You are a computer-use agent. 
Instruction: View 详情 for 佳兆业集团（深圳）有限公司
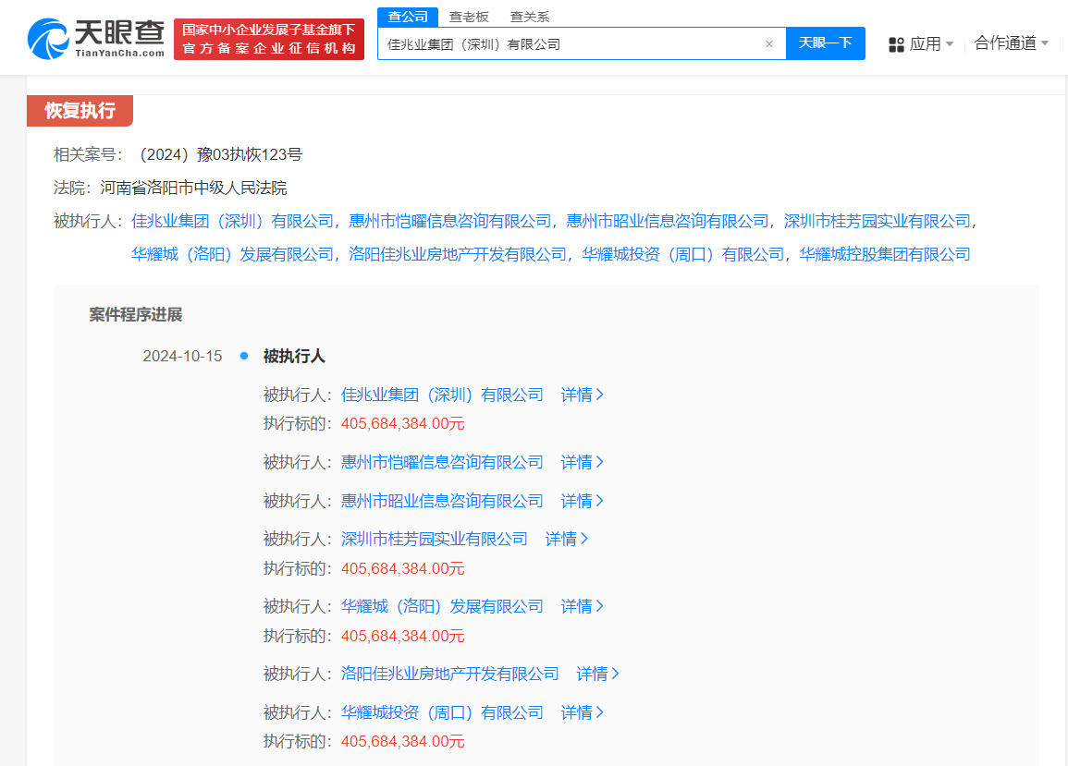pos(582,395)
